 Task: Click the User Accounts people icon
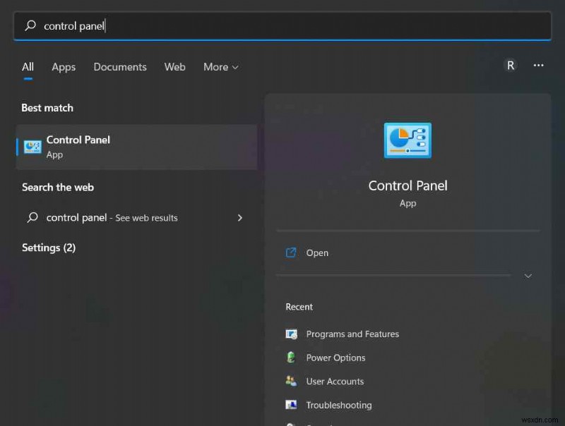click(x=291, y=381)
